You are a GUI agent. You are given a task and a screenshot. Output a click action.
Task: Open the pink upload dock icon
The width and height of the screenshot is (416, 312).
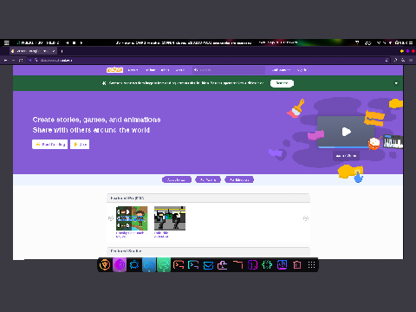click(x=223, y=265)
